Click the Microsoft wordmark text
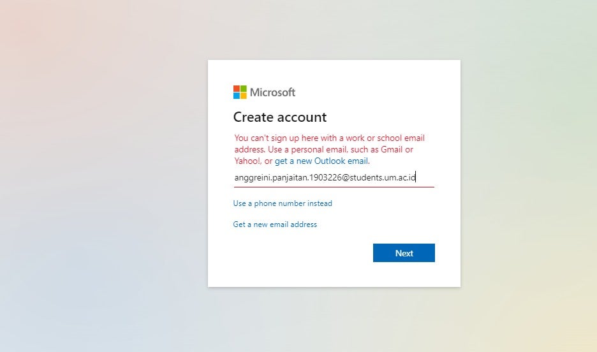This screenshot has width=597, height=352. [272, 92]
